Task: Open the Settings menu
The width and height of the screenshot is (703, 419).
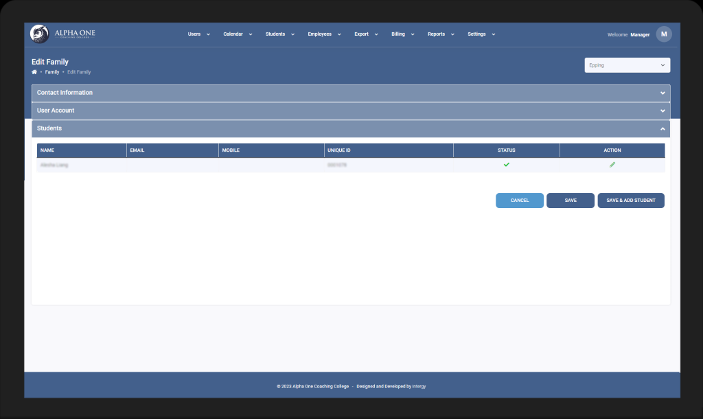Action: tap(481, 34)
